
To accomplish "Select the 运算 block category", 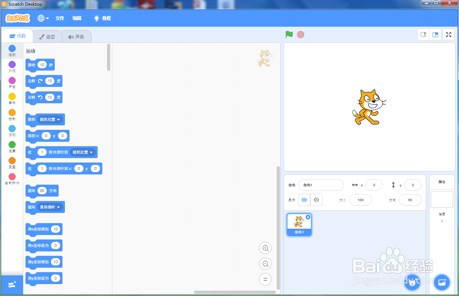I will point(12,147).
